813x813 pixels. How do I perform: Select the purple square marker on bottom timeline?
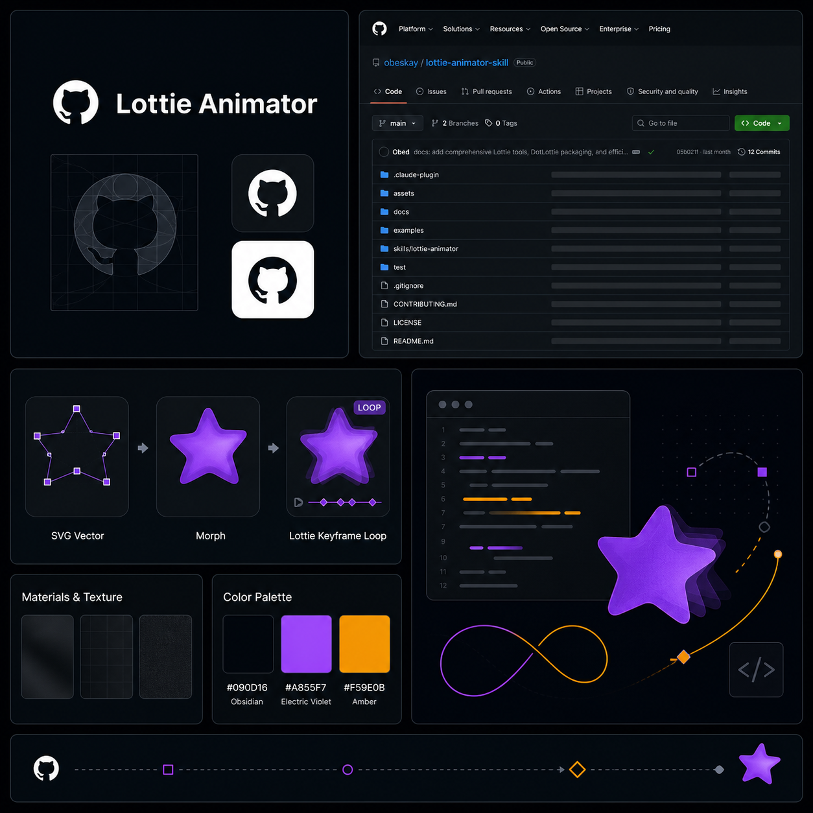pyautogui.click(x=168, y=770)
